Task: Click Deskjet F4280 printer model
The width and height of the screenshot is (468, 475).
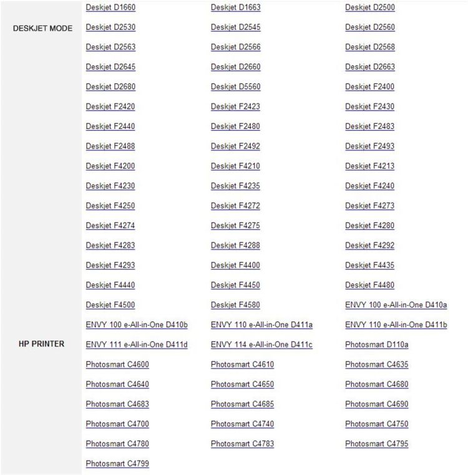Action: click(x=369, y=226)
